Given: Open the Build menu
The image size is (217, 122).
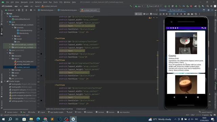Looking at the screenshot, I should [45, 2].
